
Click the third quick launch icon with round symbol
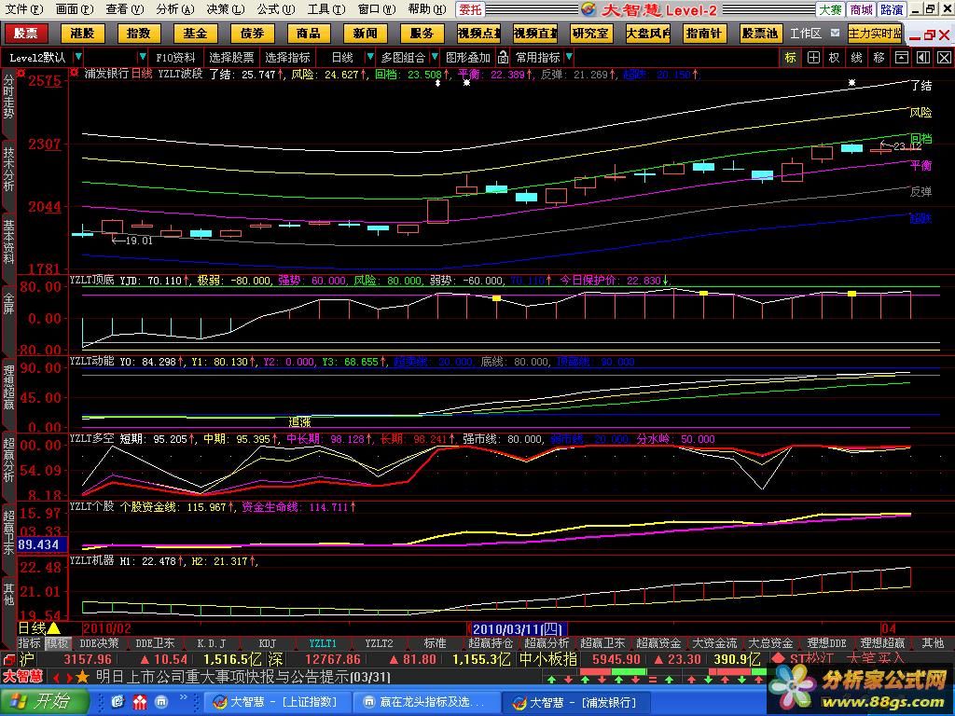tap(161, 702)
